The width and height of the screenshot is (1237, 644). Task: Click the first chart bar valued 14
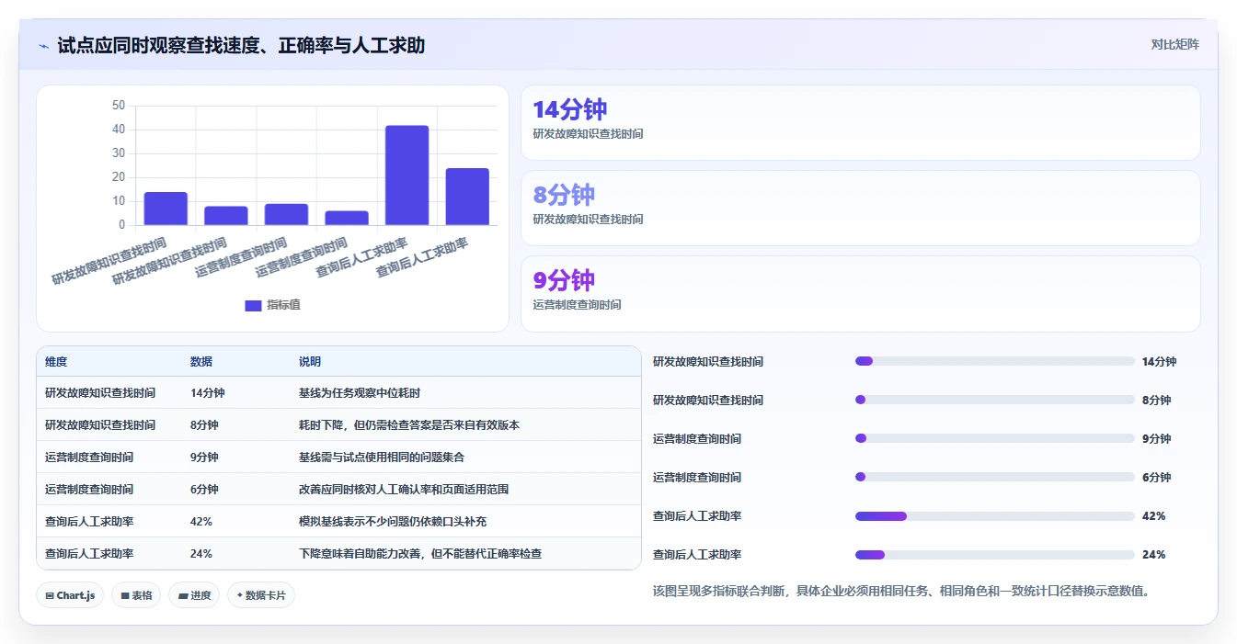pyautogui.click(x=166, y=209)
